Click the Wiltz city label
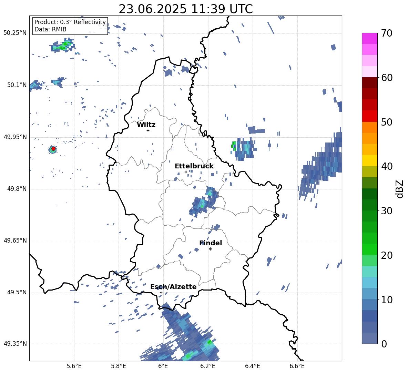This screenshot has height=373, width=408. 146,125
